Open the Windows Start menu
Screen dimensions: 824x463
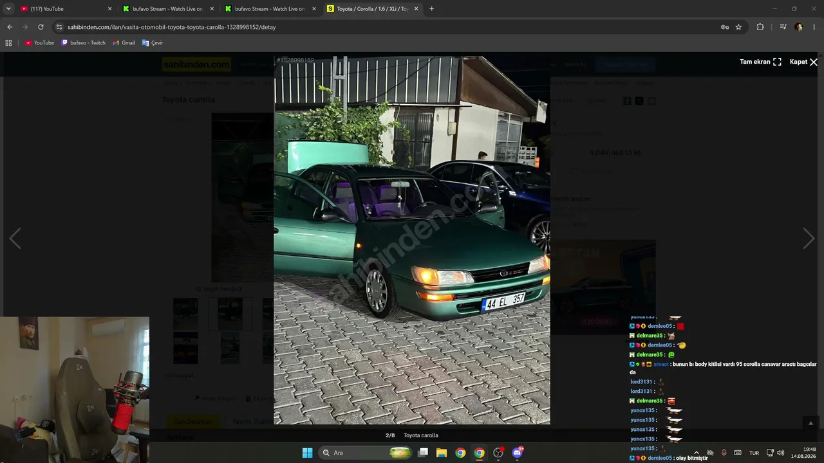point(308,453)
